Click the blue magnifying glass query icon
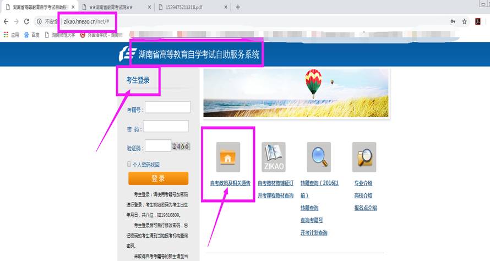Image resolution: width=490 pixels, height=261 pixels. (x=319, y=157)
